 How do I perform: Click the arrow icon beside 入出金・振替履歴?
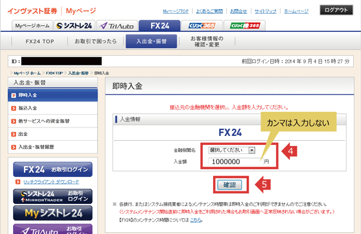tap(14, 147)
